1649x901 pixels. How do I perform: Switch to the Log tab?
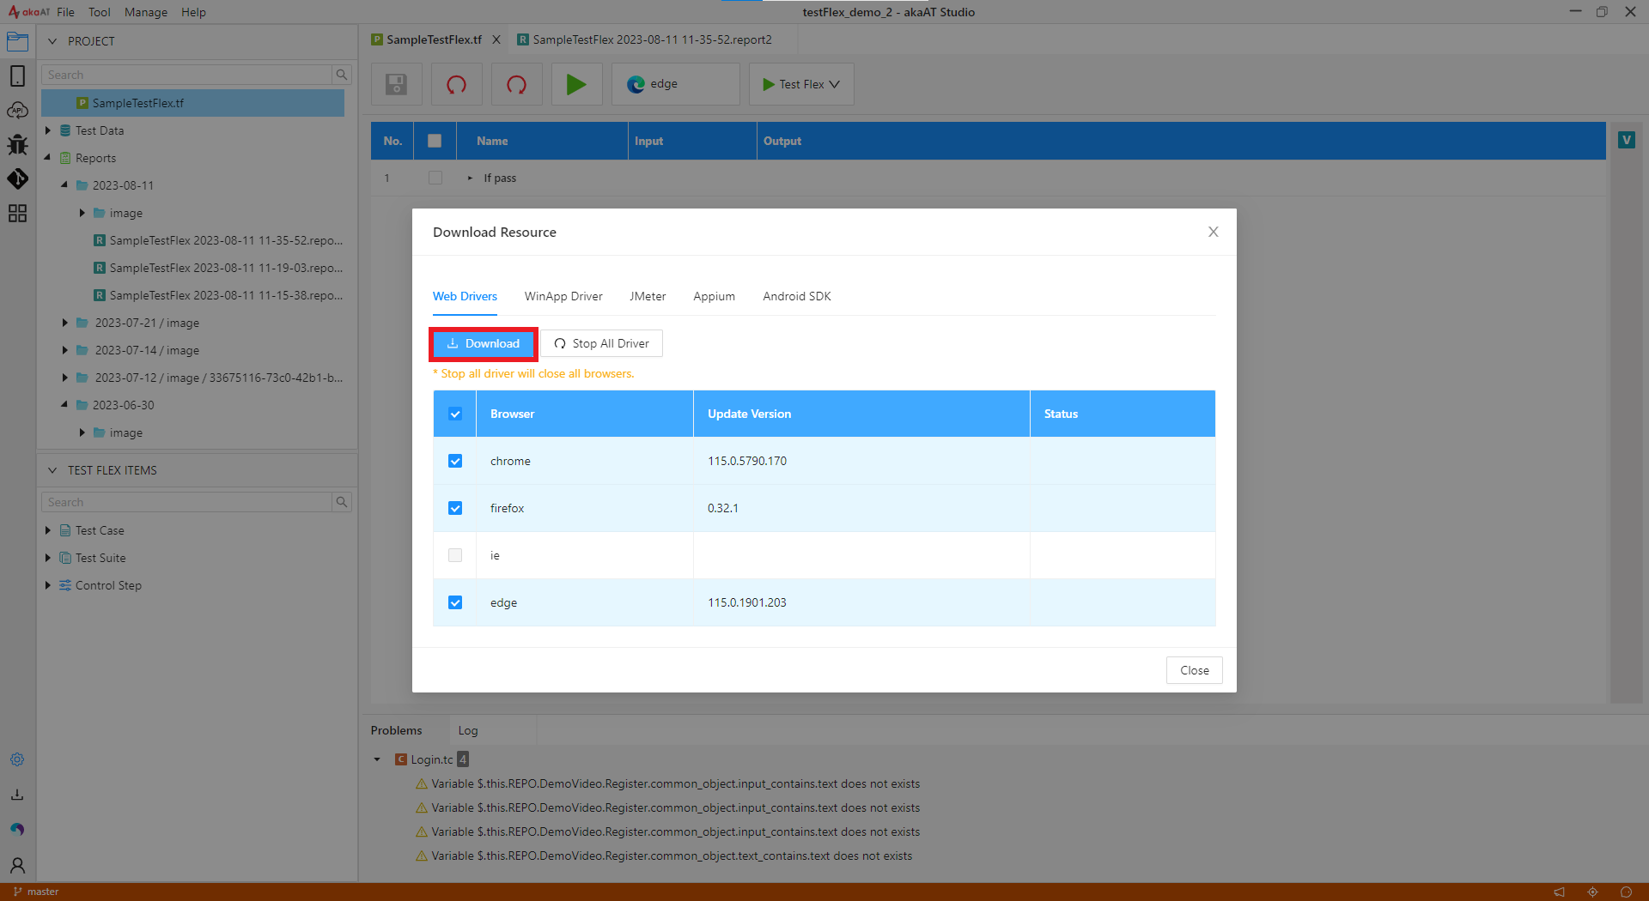468,730
